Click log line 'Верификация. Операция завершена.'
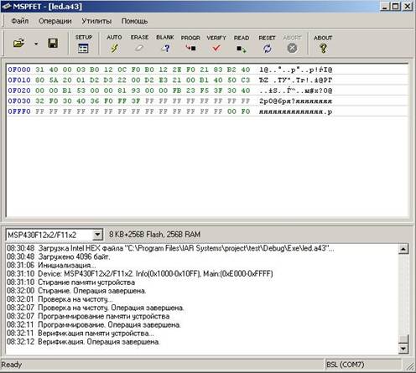The width and height of the screenshot is (416, 373). point(83,342)
